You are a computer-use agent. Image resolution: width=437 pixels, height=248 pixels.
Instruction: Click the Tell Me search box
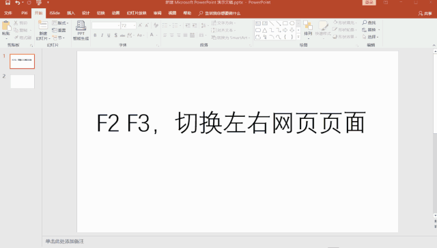(x=220, y=14)
